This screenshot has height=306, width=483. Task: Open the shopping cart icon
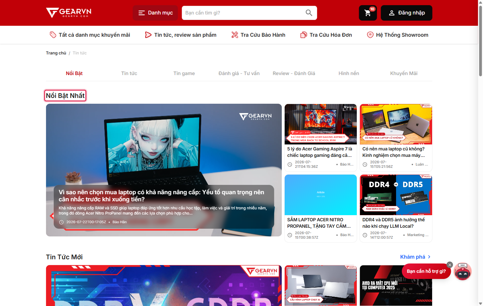[x=368, y=13]
